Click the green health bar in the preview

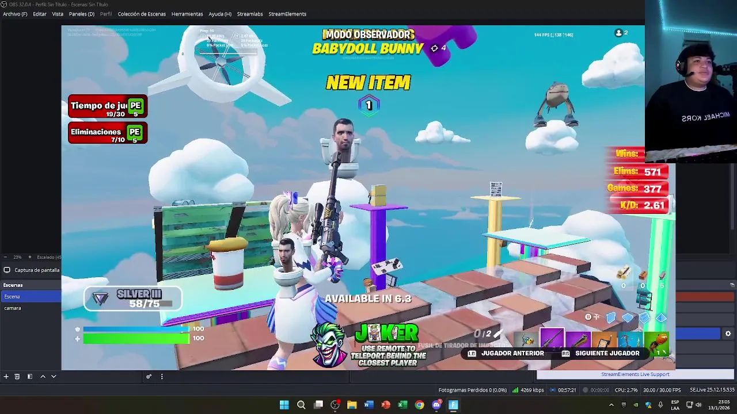point(136,339)
